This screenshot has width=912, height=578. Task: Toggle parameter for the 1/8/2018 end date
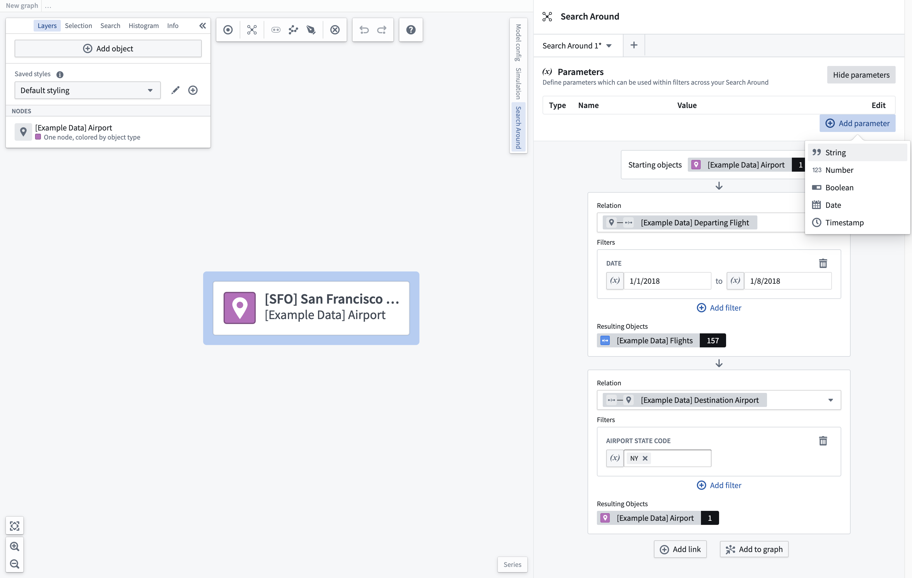(x=735, y=281)
